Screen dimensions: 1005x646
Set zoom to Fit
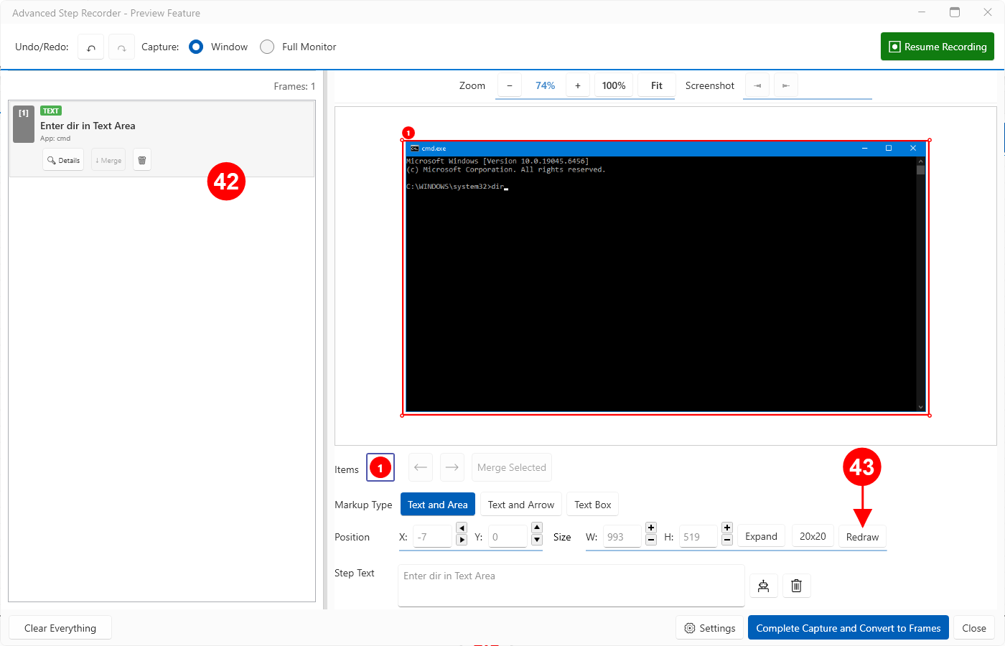(x=656, y=85)
